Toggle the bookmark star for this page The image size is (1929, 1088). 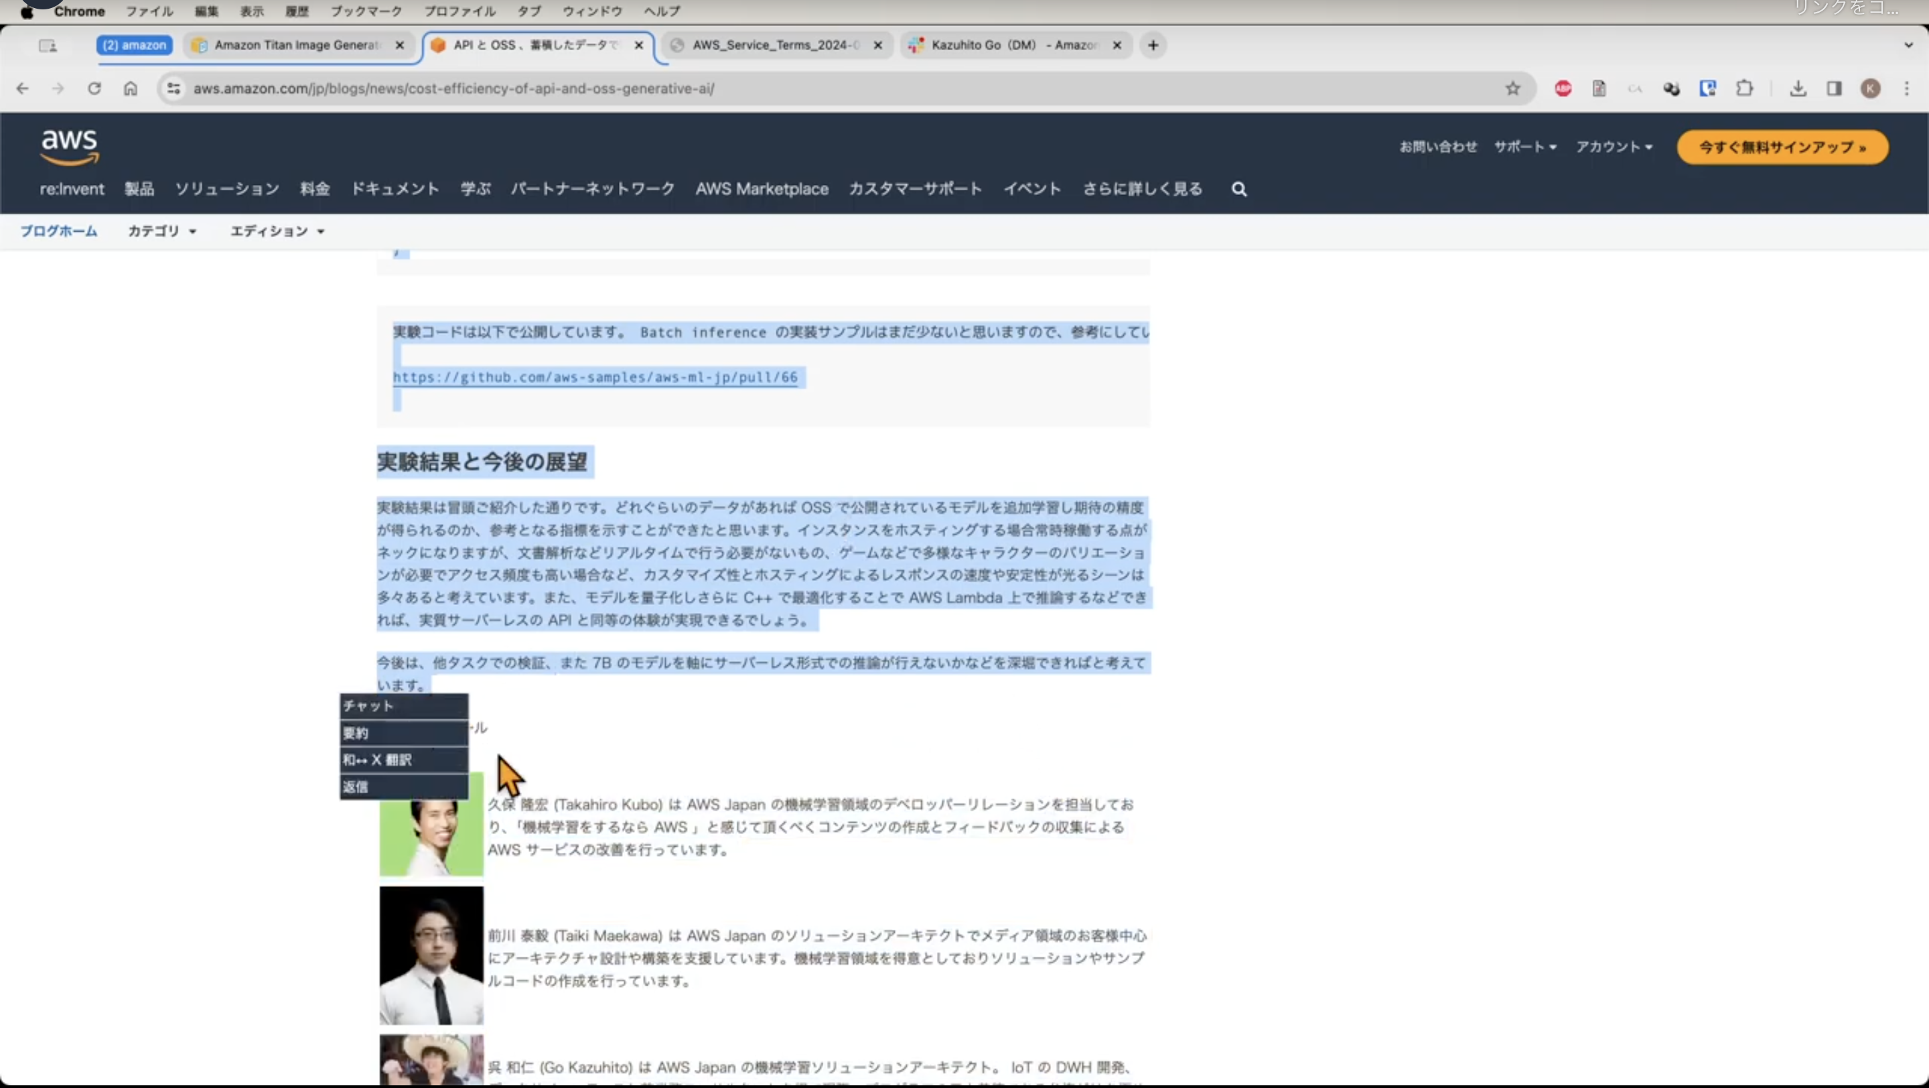pyautogui.click(x=1512, y=88)
